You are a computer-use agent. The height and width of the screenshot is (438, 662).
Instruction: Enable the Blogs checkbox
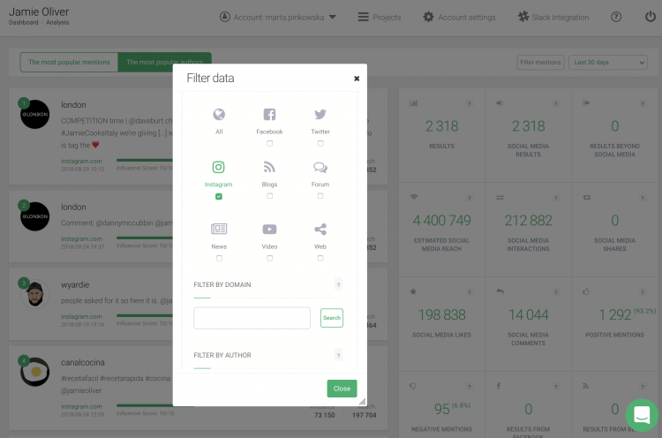(x=269, y=196)
